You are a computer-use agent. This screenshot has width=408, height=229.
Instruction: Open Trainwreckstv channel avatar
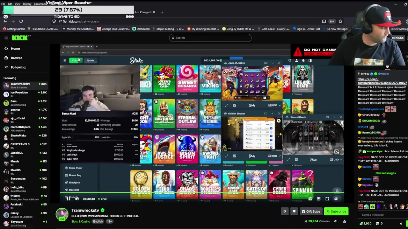(62, 214)
